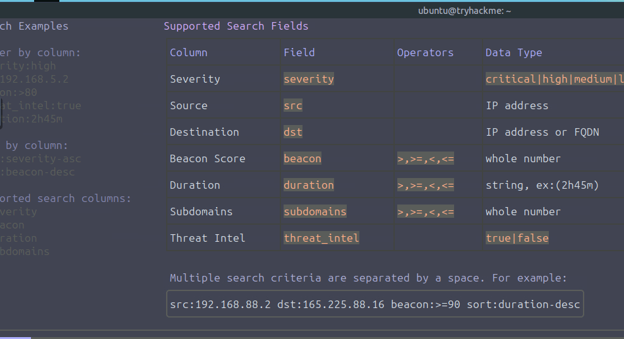Screen dimensions: 624x339
Task: Click the dimmed 'on:>80' filter example
Action: 18,92
